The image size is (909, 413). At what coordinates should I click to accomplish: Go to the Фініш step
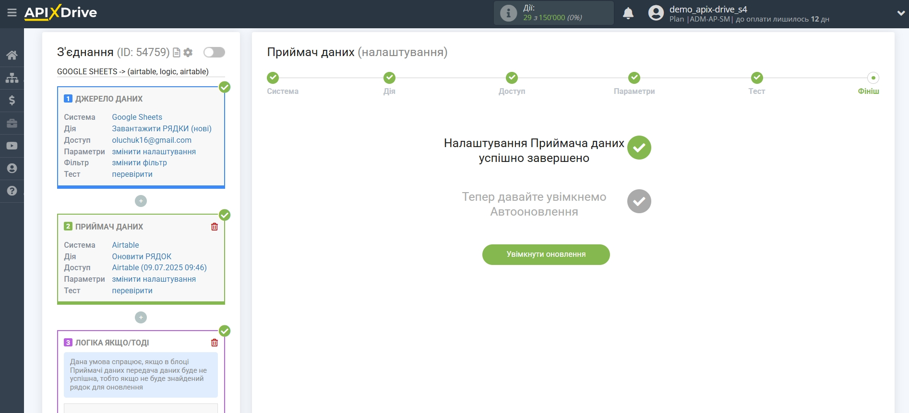873,78
